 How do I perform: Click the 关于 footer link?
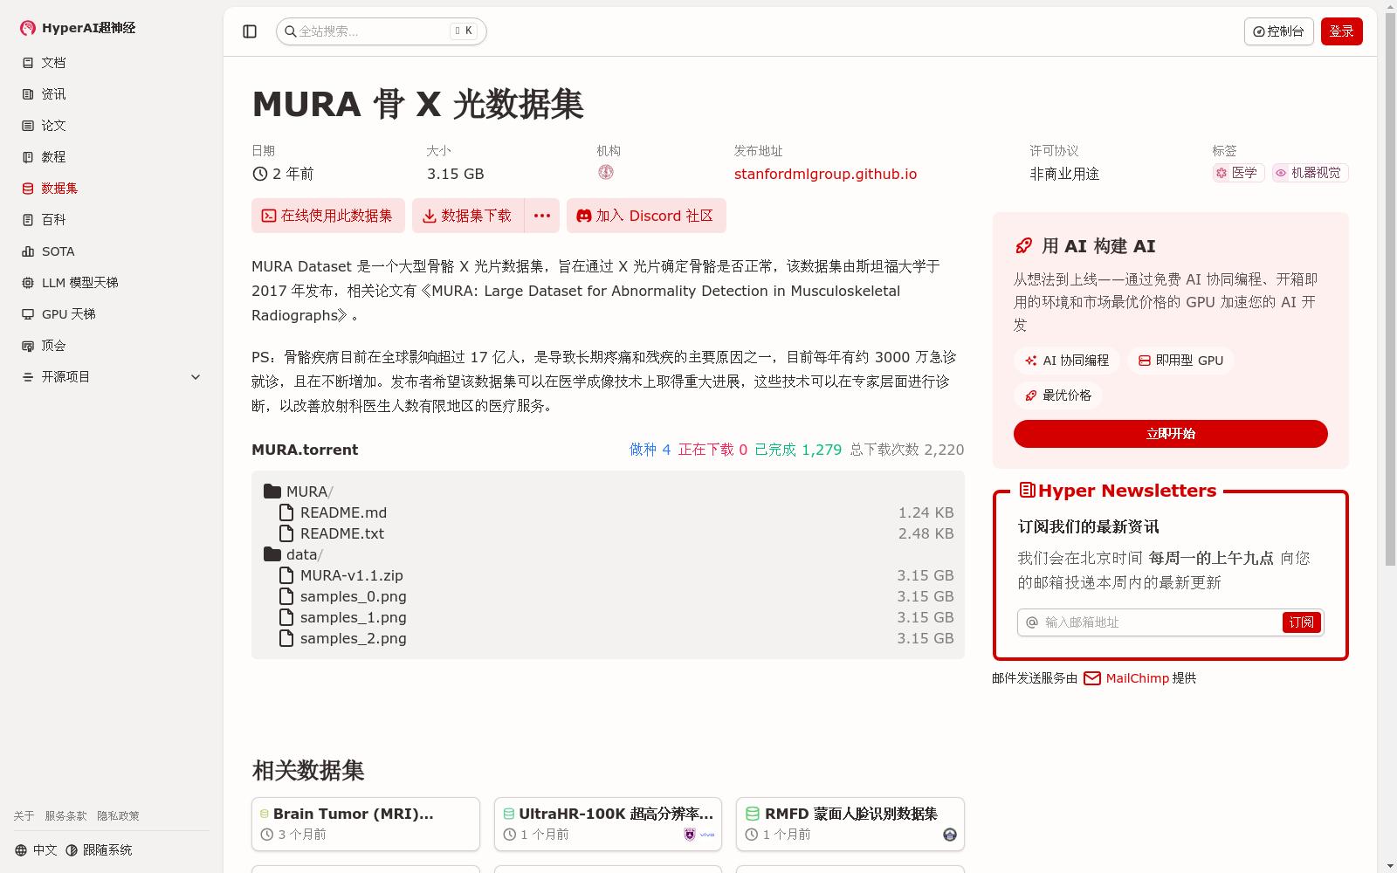[24, 816]
